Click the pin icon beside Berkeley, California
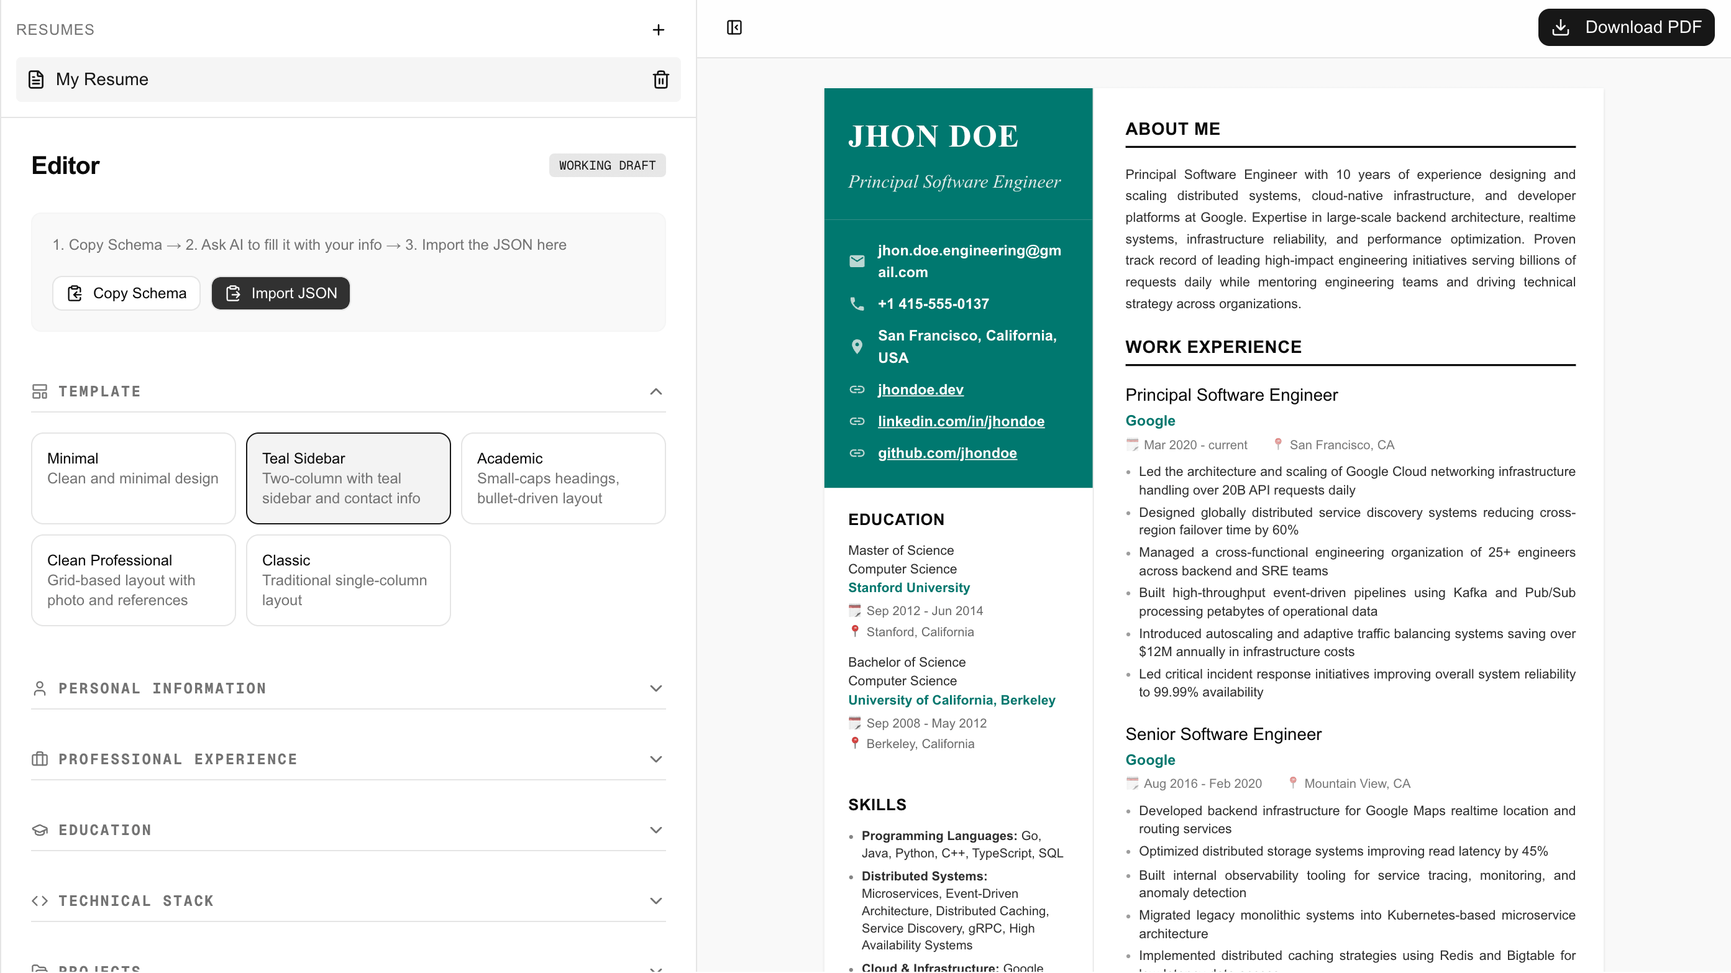 [855, 743]
